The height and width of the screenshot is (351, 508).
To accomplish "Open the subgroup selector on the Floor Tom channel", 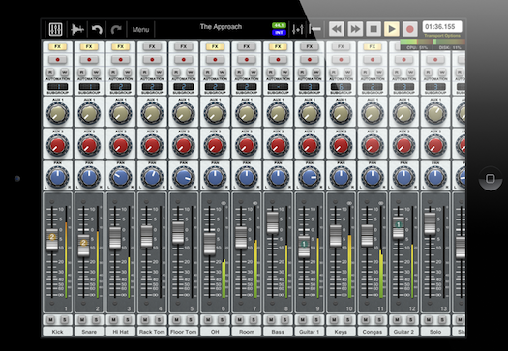I will [184, 86].
